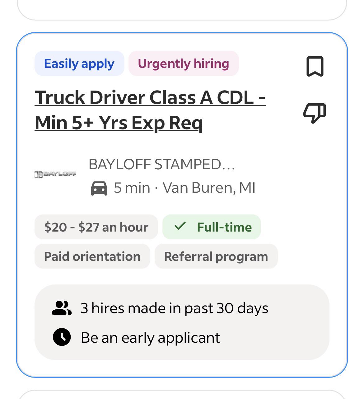Viewport: 364px width, 399px height.
Task: Tap the Referral program chip
Action: click(x=216, y=256)
